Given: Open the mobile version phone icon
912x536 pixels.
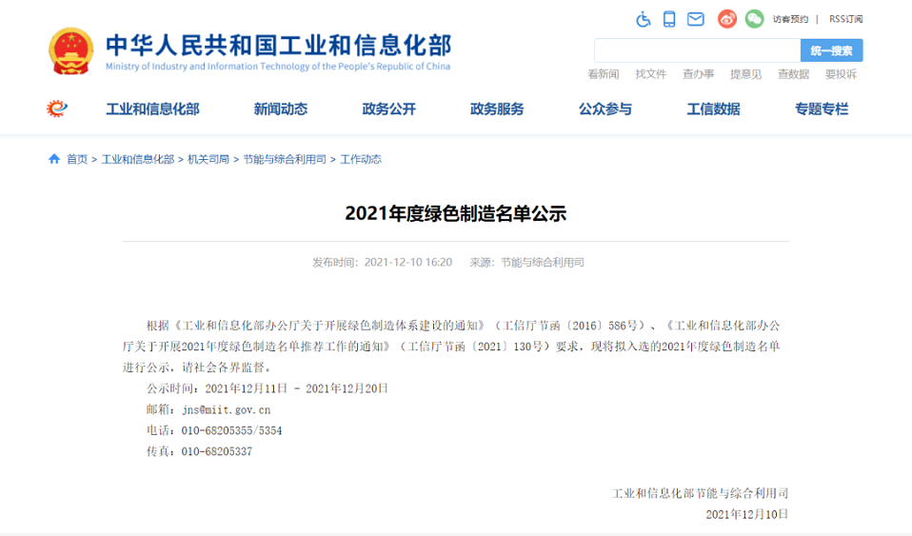Looking at the screenshot, I should [x=669, y=19].
